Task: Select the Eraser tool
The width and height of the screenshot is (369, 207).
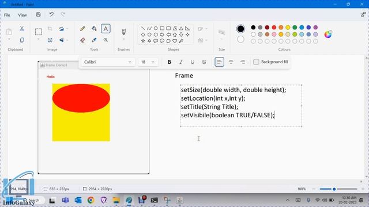Action: point(82,40)
